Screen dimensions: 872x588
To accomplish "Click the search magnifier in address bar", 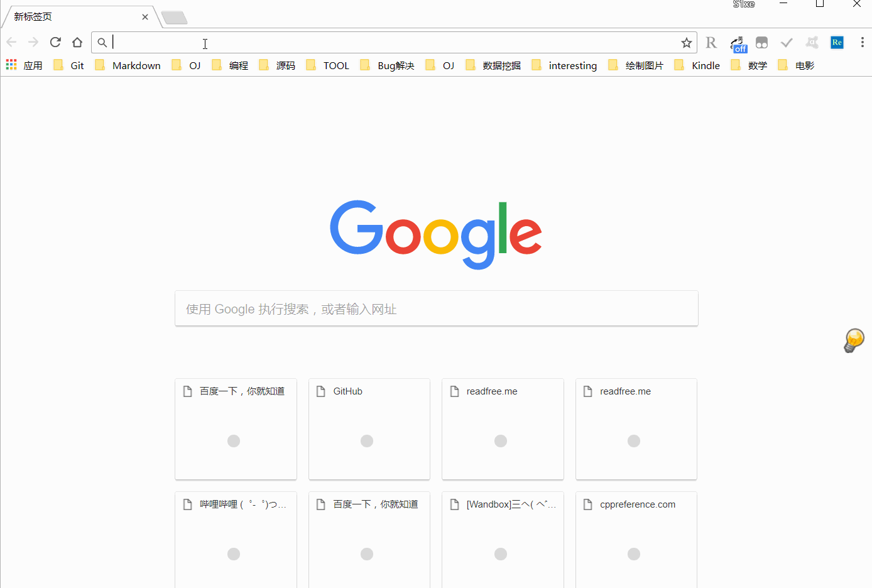I will tap(102, 43).
